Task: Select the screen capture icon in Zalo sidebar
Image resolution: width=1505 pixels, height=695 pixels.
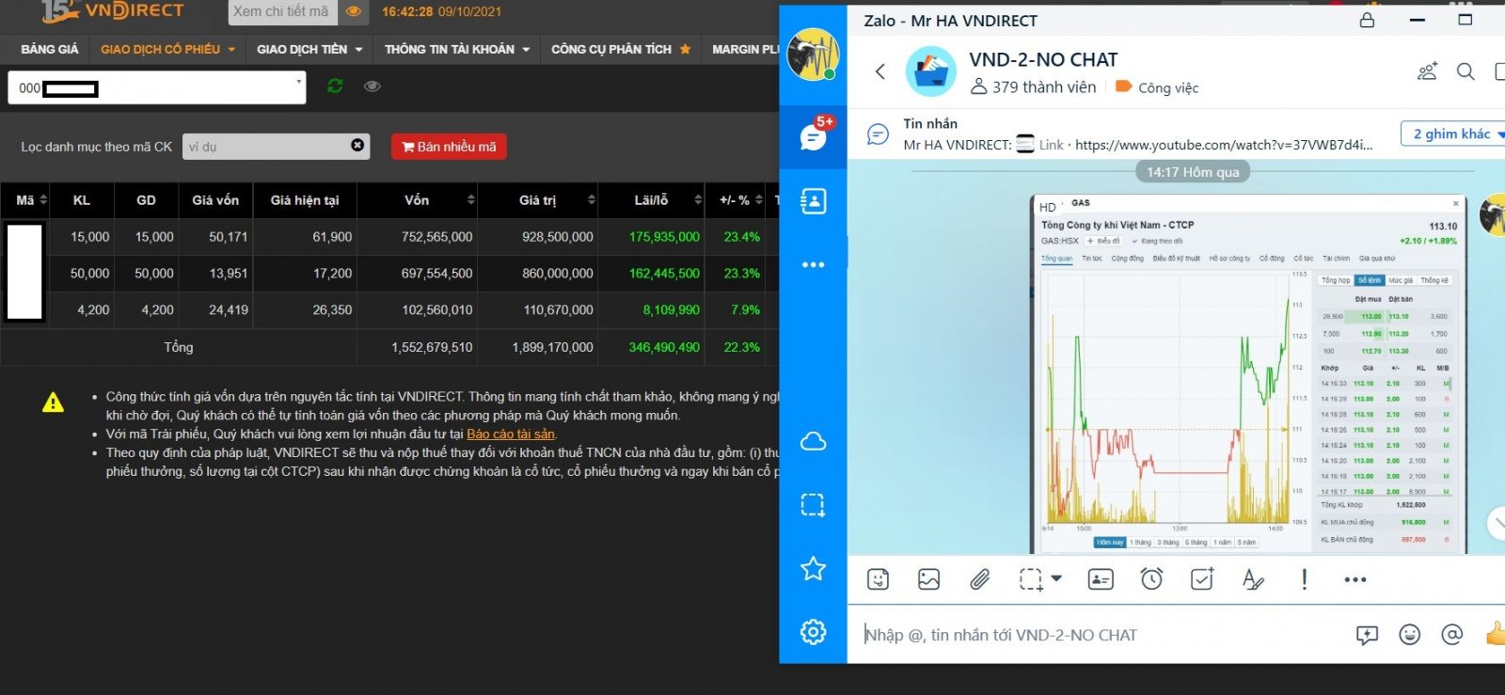Action: pyautogui.click(x=814, y=505)
